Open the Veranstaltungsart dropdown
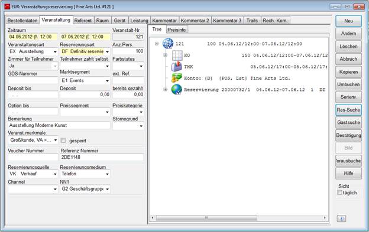The image size is (369, 232). point(55,52)
